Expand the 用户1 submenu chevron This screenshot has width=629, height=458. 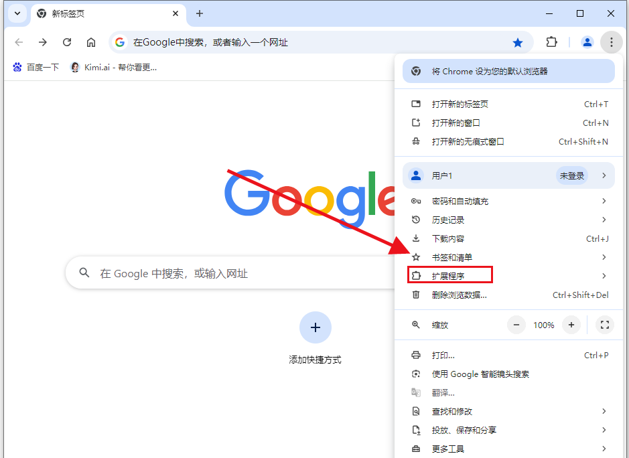[604, 175]
